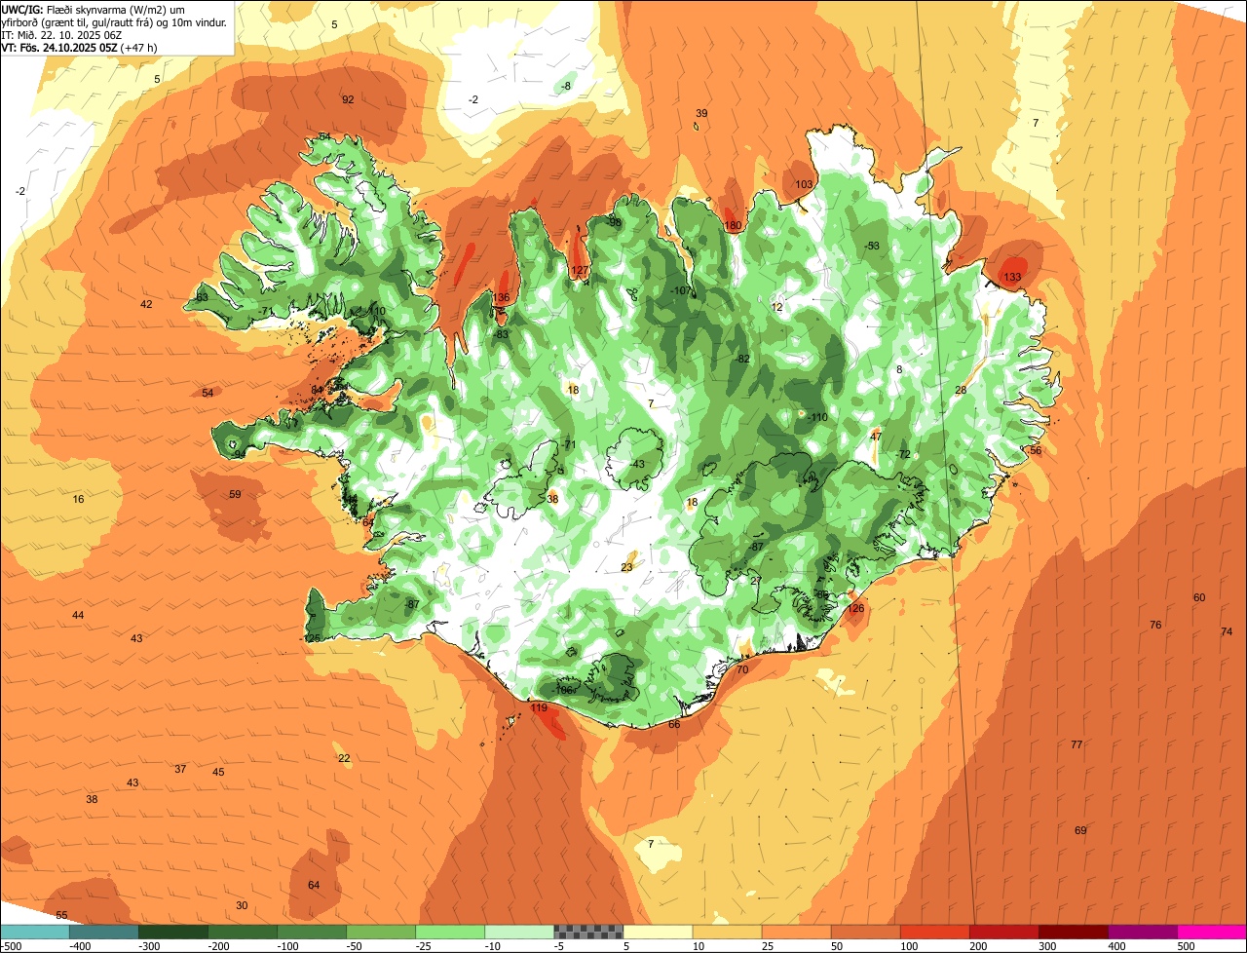This screenshot has width=1247, height=953.
Task: Select the 30 value near the bottom left
Action: pos(242,905)
